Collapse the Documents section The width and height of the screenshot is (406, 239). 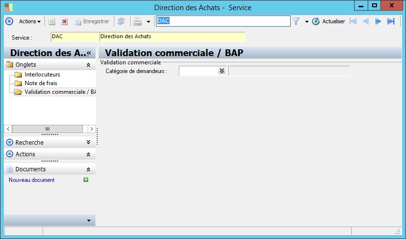[x=88, y=169]
